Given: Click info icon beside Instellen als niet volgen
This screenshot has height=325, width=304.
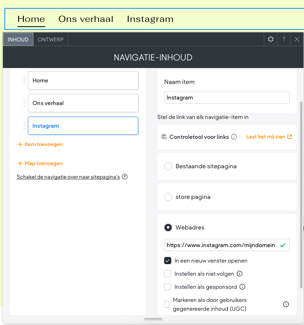Looking at the screenshot, I should [240, 274].
